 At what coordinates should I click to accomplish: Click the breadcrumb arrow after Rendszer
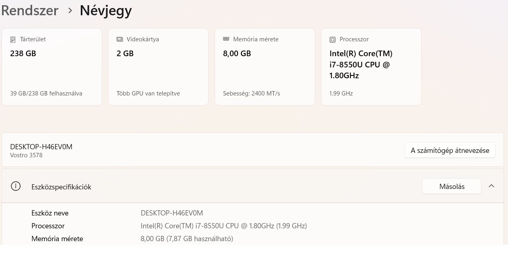point(70,11)
